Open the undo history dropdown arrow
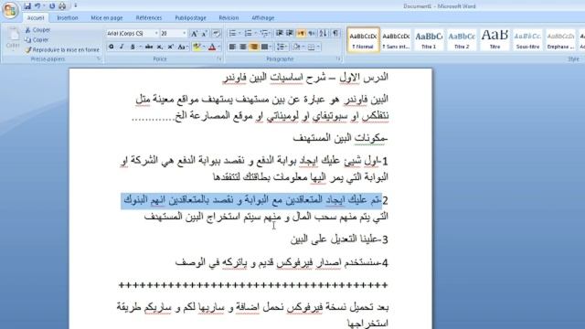585x329 pixels. pyautogui.click(x=44, y=6)
